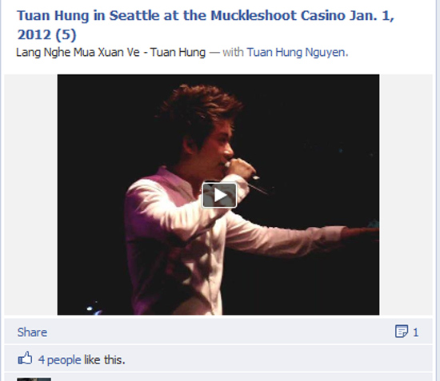The height and width of the screenshot is (381, 440).
Task: Select the caption "Lang Nghe Mua Xuan Ve"
Action: [x=78, y=53]
